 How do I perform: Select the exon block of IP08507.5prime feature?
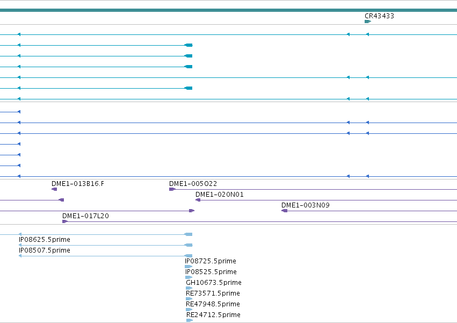point(188,256)
